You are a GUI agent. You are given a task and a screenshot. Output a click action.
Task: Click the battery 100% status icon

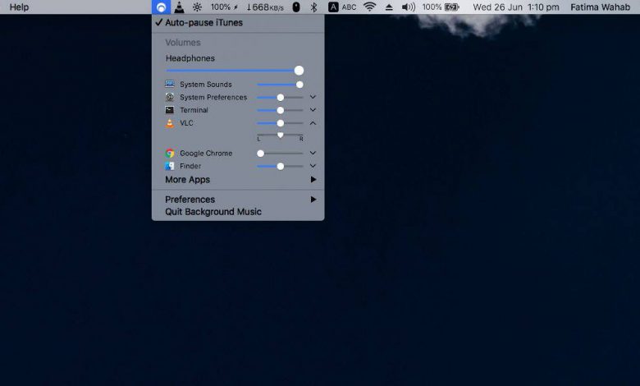click(441, 7)
